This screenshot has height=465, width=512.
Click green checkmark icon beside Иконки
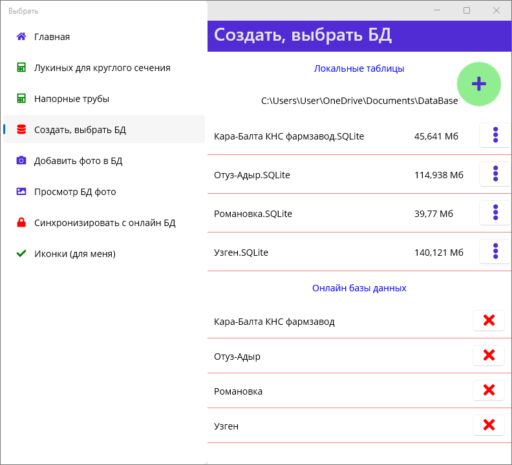21,254
